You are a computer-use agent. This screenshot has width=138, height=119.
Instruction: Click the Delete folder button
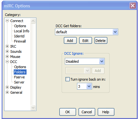click(101, 41)
